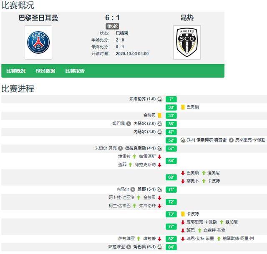Screen dimensions: 267x254
Task: Click the 第6轮 round badge
Action: point(112,26)
